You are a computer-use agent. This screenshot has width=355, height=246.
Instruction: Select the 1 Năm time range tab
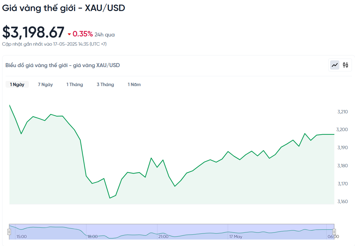[134, 85]
